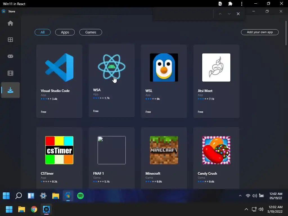Click into the find bar text field

point(184,14)
